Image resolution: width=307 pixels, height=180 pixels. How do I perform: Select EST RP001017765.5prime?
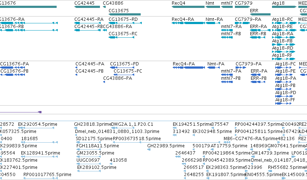40,178
